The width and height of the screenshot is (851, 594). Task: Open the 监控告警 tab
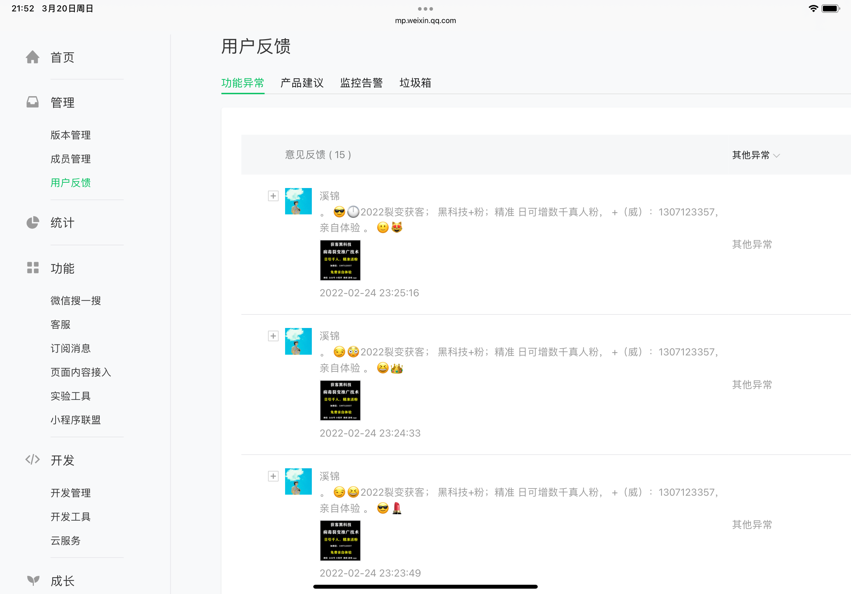point(361,83)
